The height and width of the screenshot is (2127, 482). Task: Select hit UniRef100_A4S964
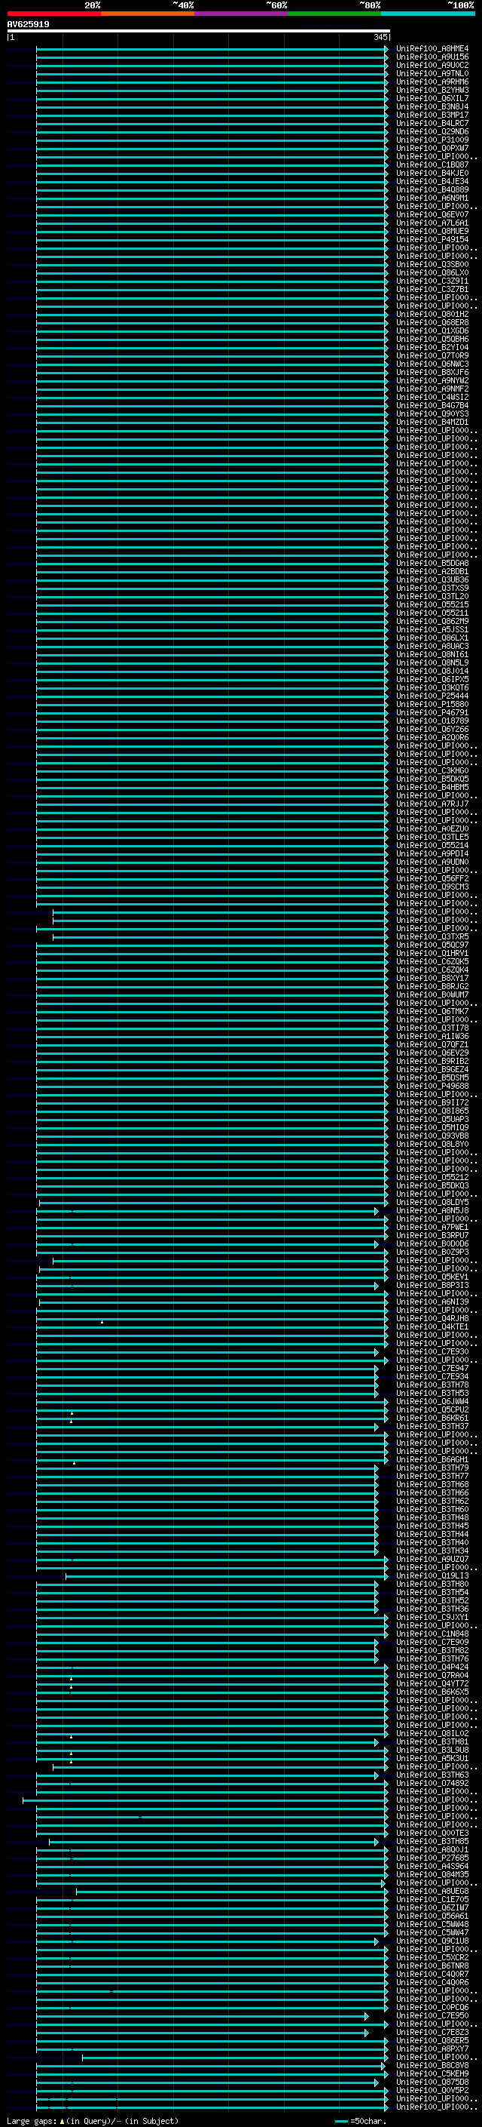pyautogui.click(x=432, y=1866)
